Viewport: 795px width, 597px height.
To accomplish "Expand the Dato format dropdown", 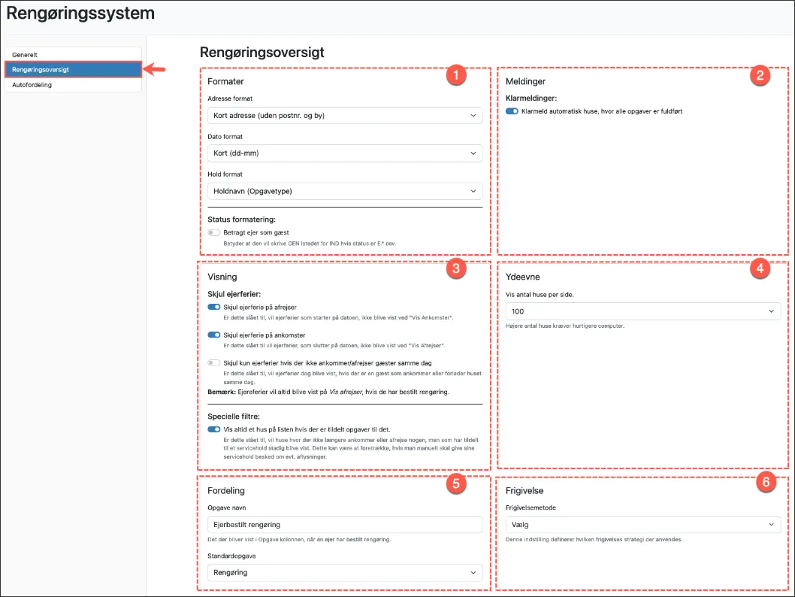I will [x=344, y=153].
